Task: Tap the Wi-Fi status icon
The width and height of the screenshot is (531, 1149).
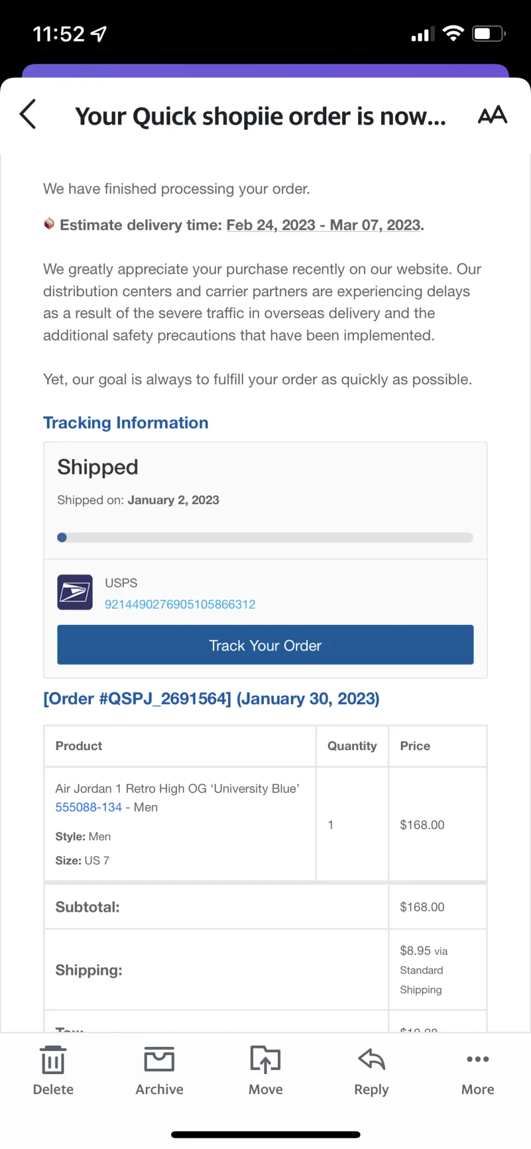Action: coord(453,34)
